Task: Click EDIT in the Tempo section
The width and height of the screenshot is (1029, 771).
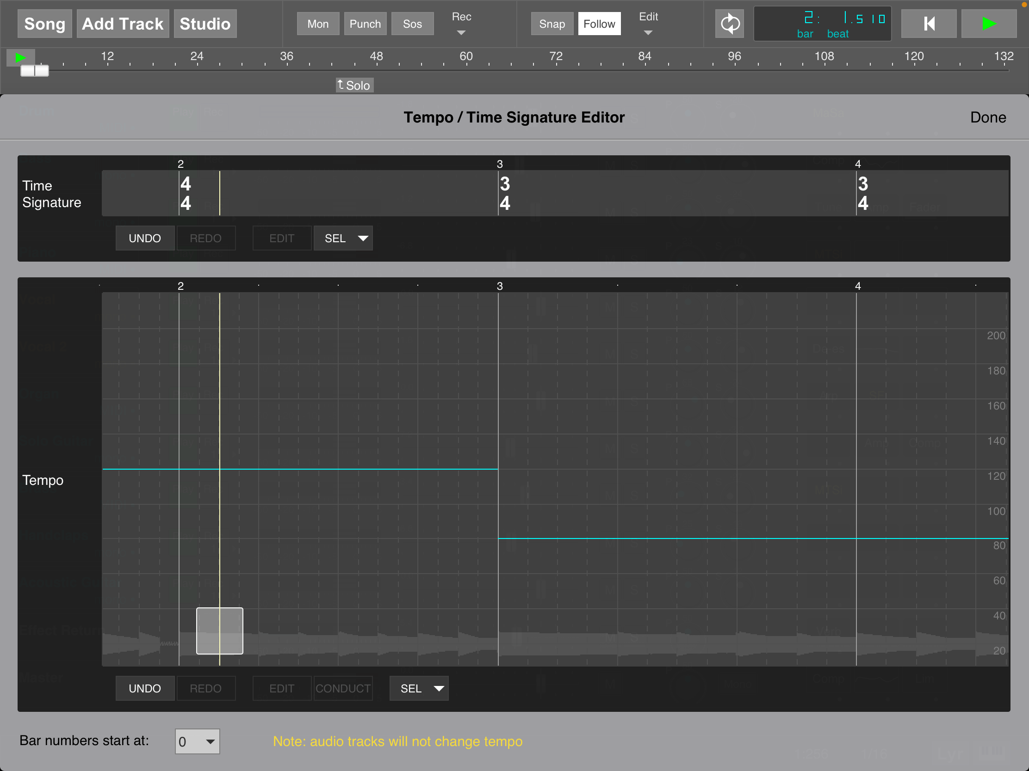Action: coord(282,688)
